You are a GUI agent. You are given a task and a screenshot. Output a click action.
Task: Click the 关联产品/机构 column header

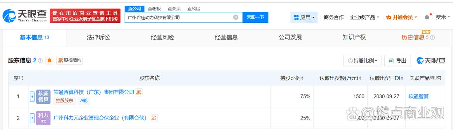point(425,78)
